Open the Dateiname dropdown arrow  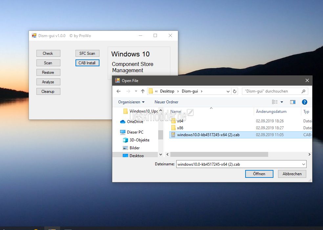tap(304, 164)
